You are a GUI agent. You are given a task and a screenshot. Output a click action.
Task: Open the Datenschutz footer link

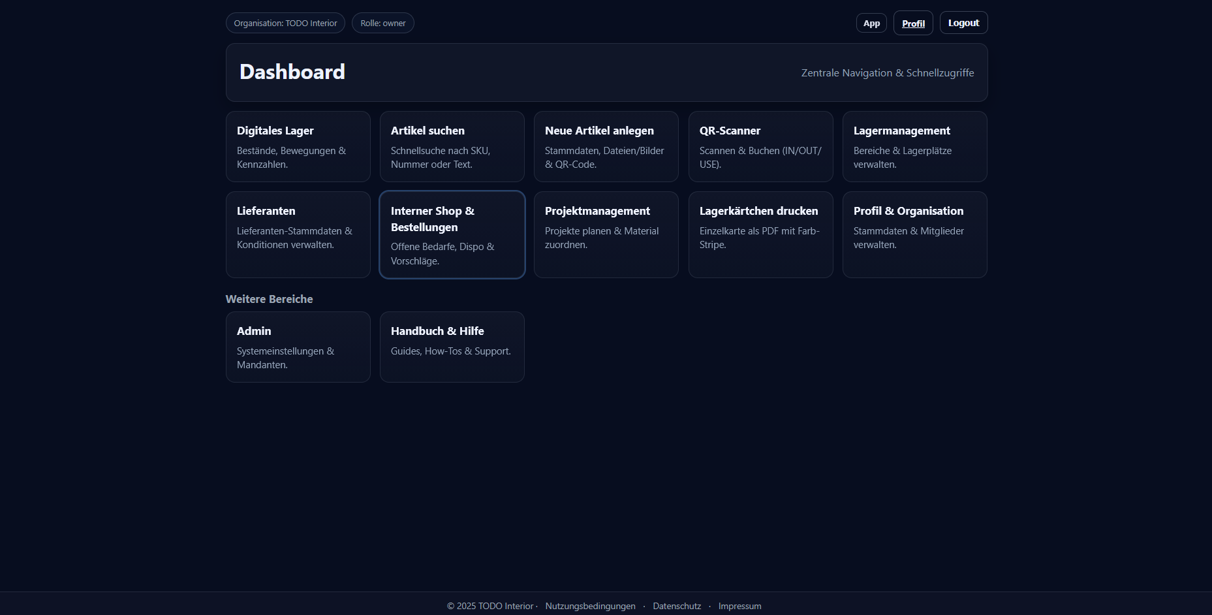coord(677,606)
